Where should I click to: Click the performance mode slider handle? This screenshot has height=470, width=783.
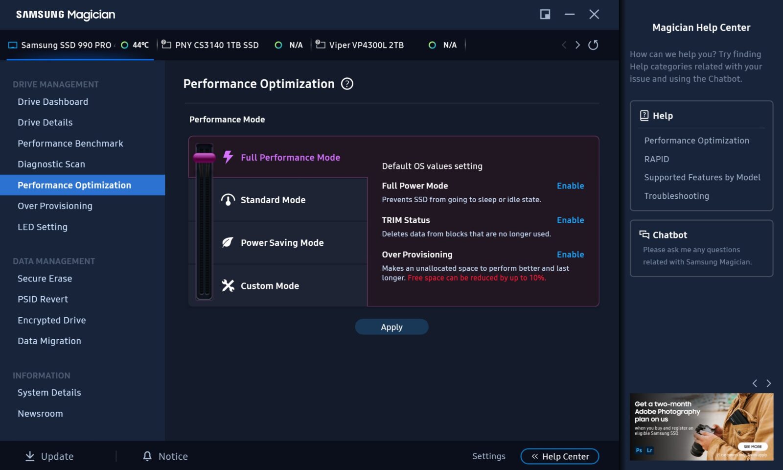204,157
